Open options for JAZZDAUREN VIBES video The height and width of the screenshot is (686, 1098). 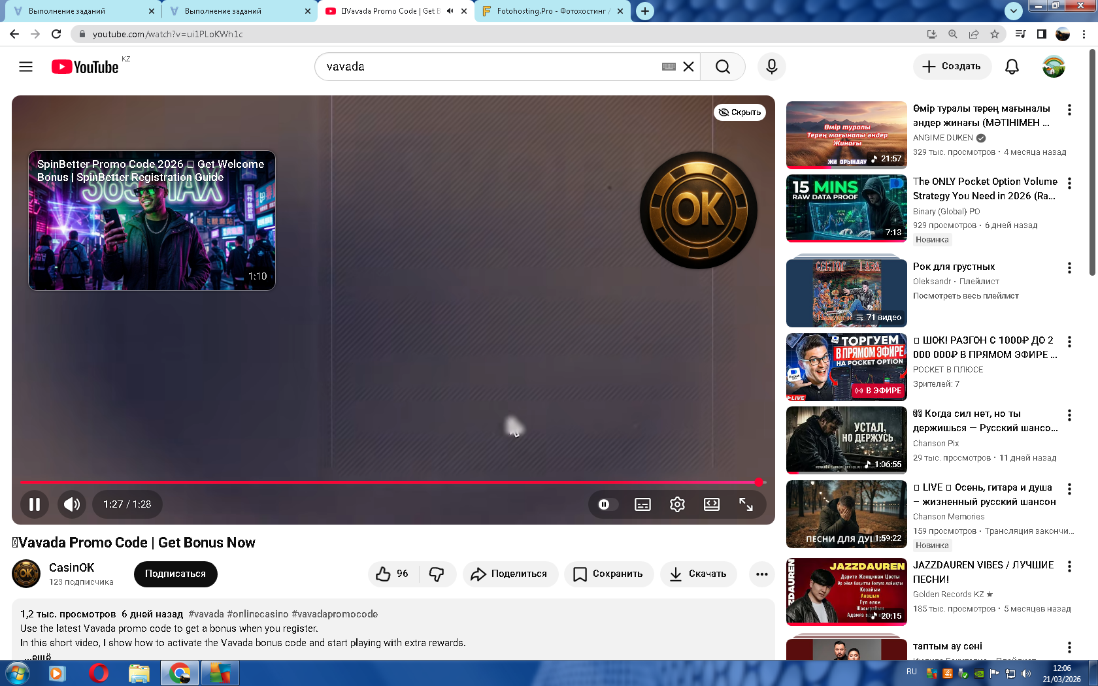click(1069, 566)
